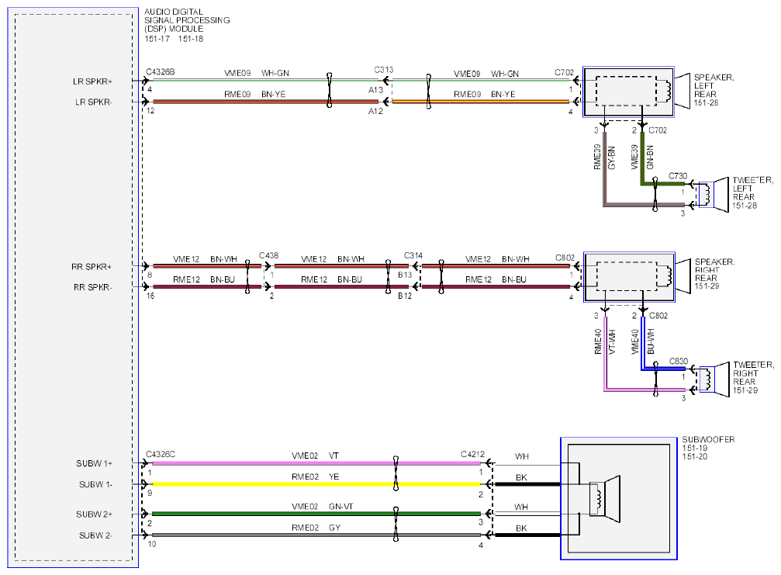The width and height of the screenshot is (781, 575).
Task: Click the LR SPKR+ pin label
Action: coord(92,81)
